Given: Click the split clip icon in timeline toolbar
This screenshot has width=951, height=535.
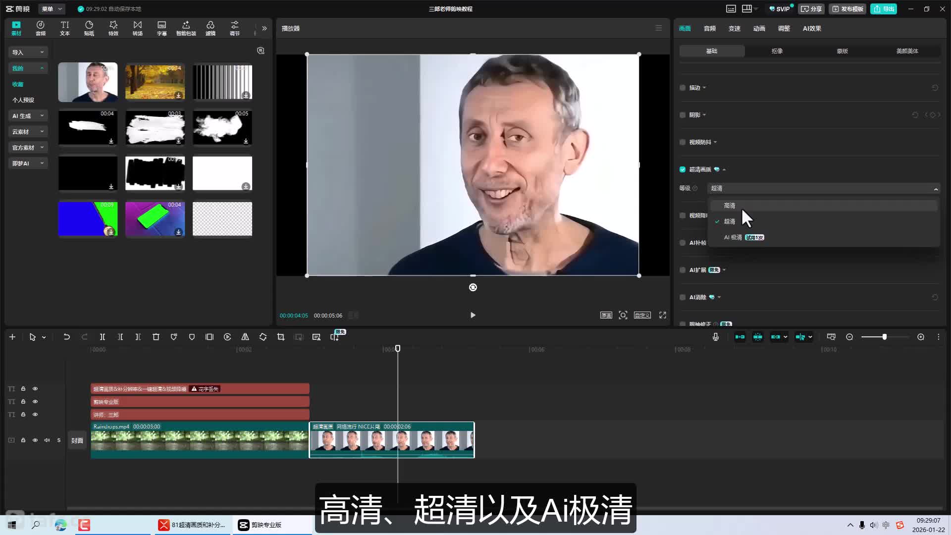Looking at the screenshot, I should tap(103, 337).
